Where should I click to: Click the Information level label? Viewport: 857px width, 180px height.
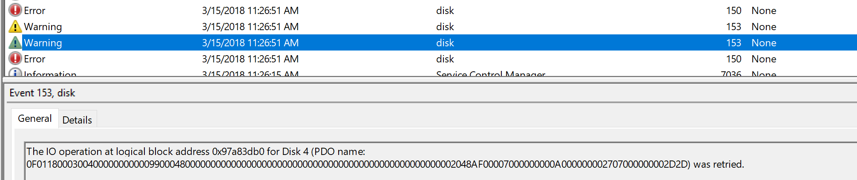[50, 74]
